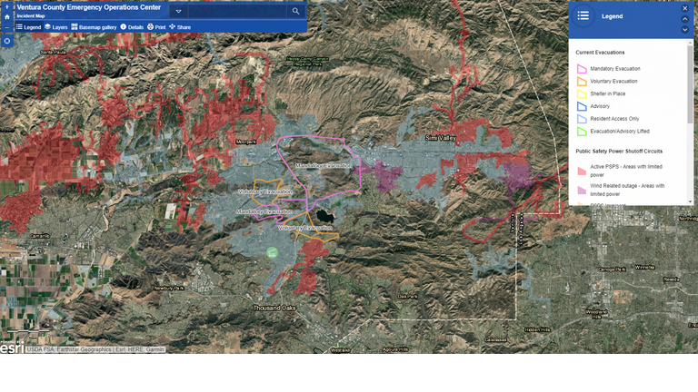Click the Home default extent button
698x392 pixels.
point(6,16)
